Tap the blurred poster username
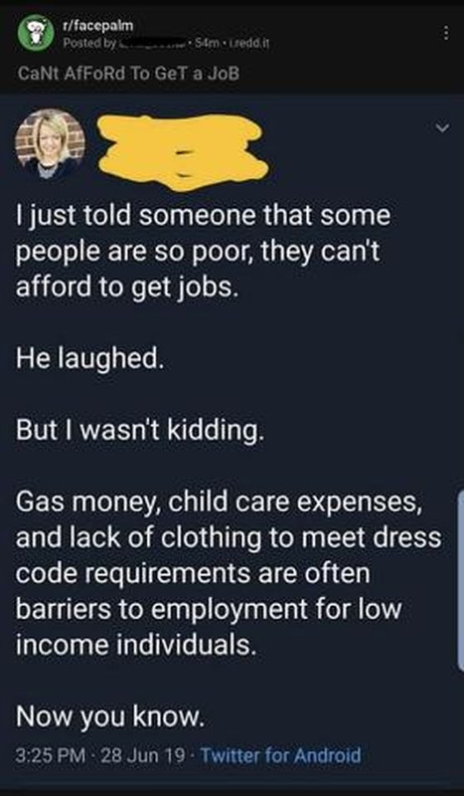Image resolution: width=464 pixels, height=796 pixels. 152,44
